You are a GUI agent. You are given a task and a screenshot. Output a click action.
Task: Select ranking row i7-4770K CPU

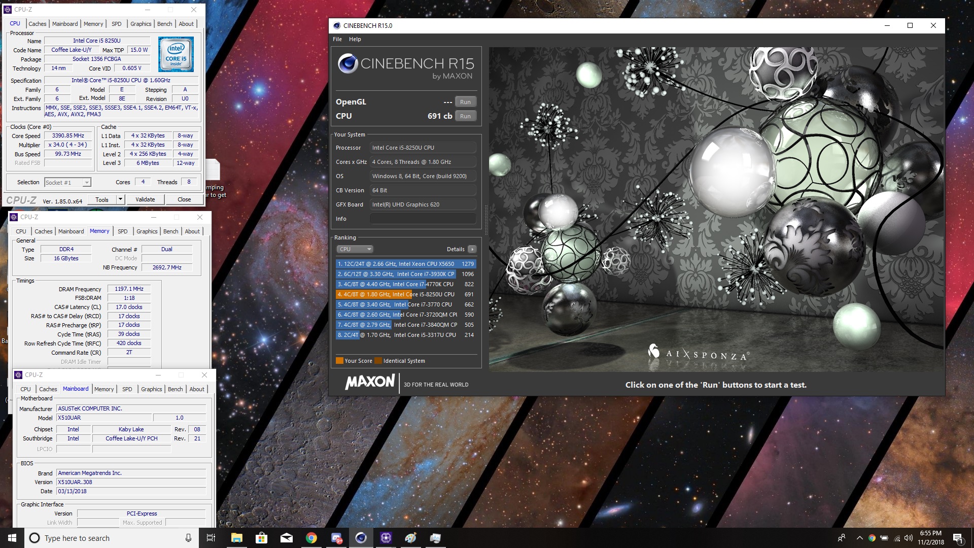pyautogui.click(x=405, y=284)
